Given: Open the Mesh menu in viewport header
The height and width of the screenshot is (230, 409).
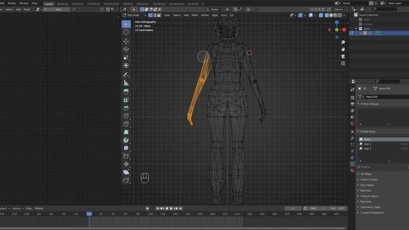Looking at the screenshot, I should (x=195, y=15).
